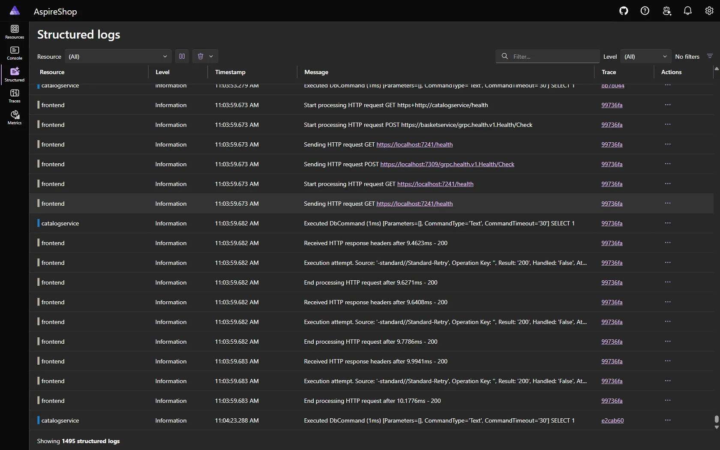Open the help question mark icon

(x=645, y=11)
